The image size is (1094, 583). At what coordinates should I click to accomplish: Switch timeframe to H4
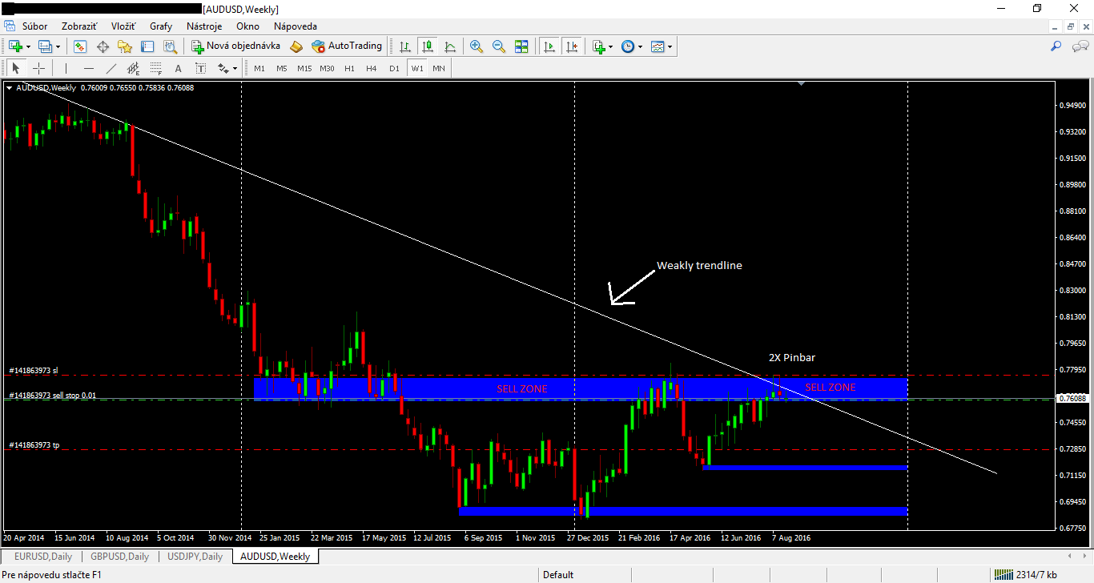click(372, 69)
